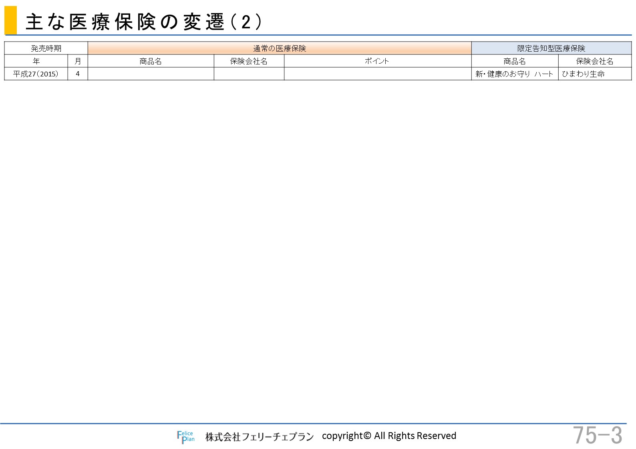
Task: Click 商品名 header under 限定告知型医療保険
Action: 515,61
